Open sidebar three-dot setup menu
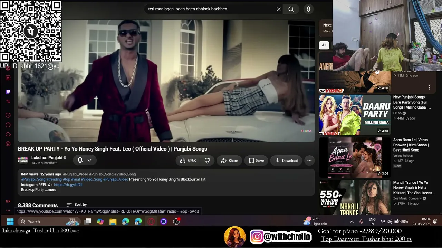This screenshot has width=442, height=248. tap(8, 210)
